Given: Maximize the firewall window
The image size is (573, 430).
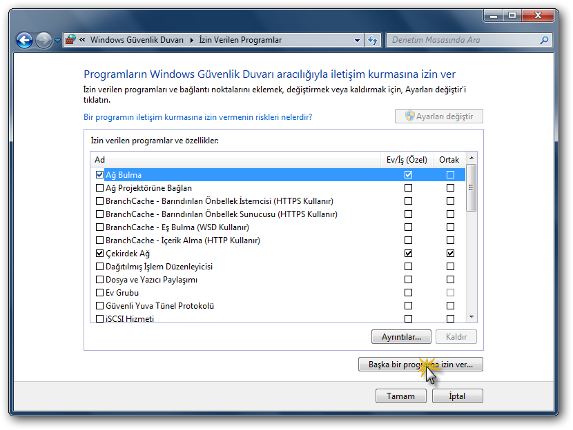Looking at the screenshot, I should [x=512, y=15].
